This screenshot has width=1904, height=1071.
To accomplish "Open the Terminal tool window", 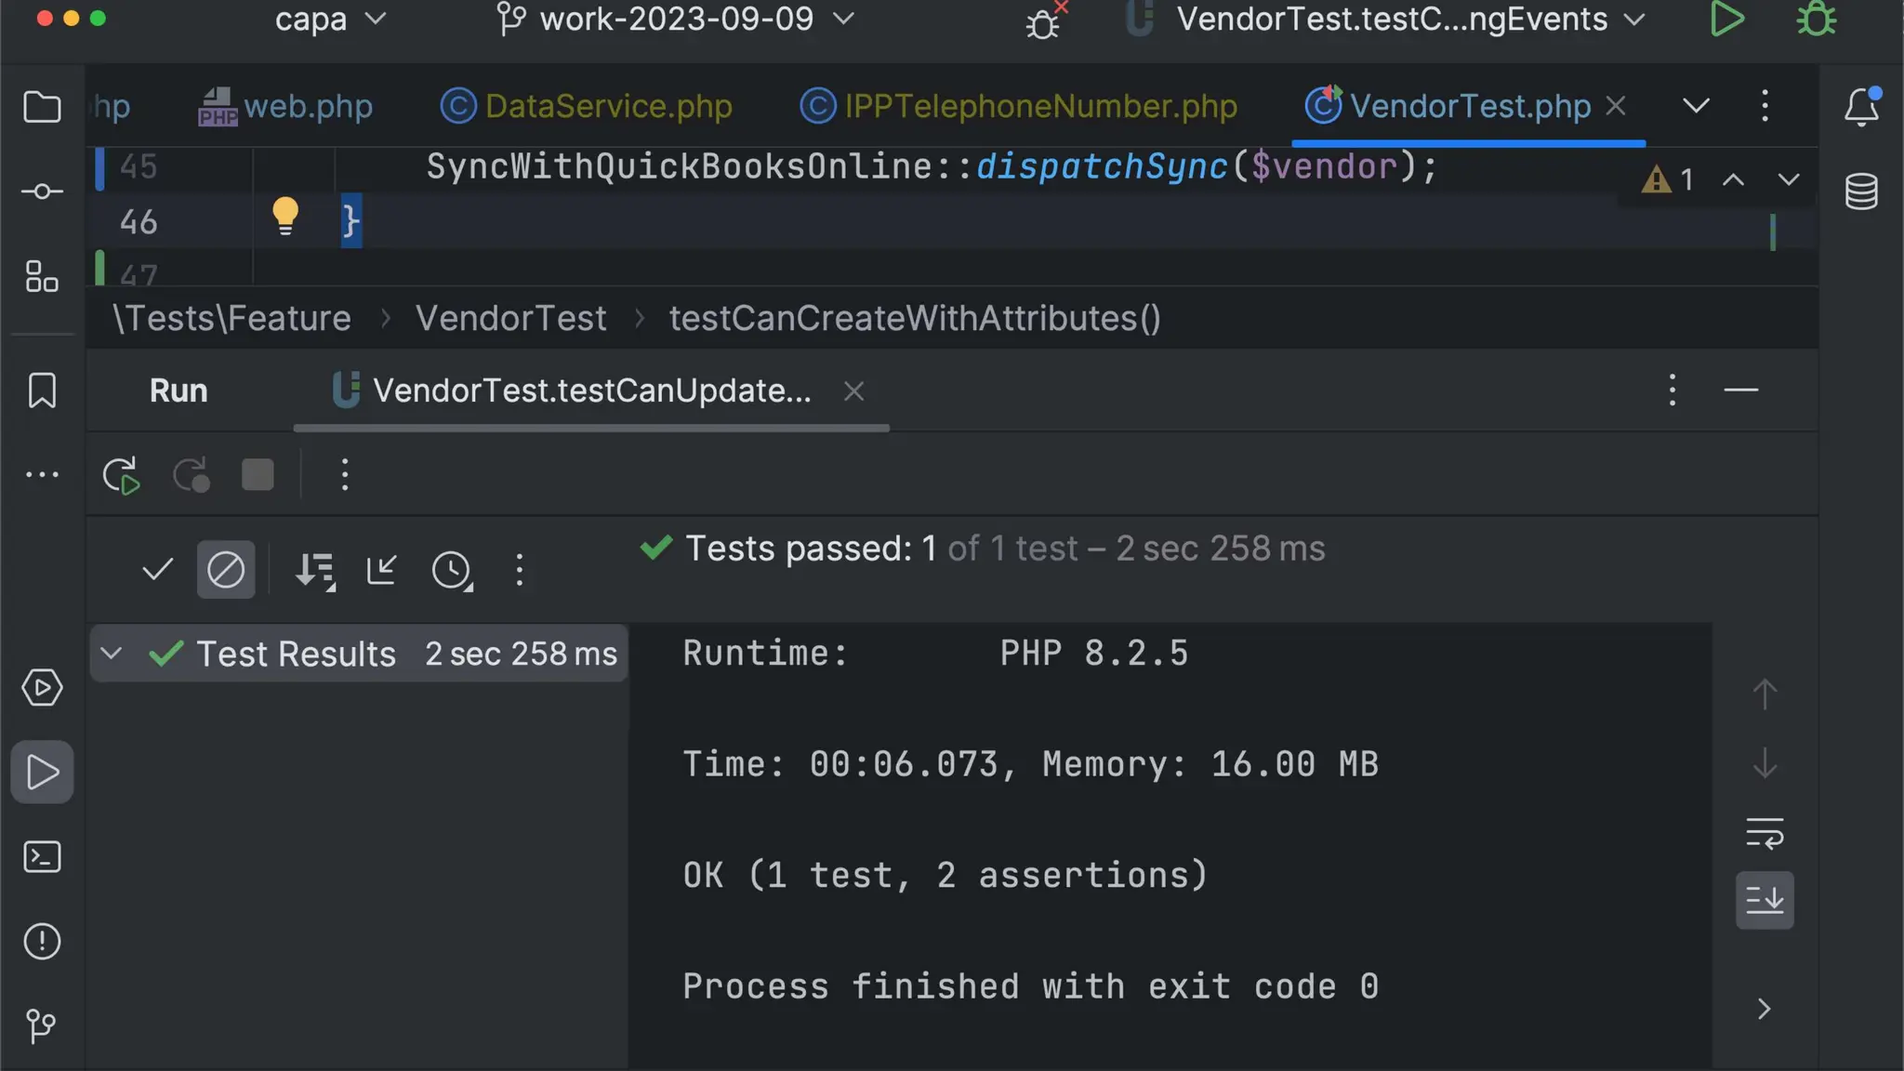I will click(x=42, y=857).
